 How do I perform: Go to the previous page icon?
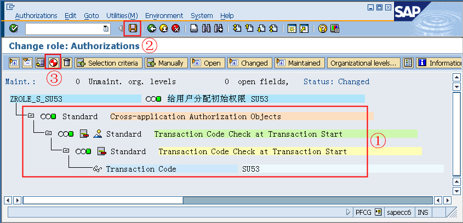point(249,28)
